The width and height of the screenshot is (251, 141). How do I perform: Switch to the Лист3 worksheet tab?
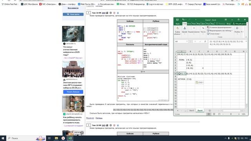191,110
